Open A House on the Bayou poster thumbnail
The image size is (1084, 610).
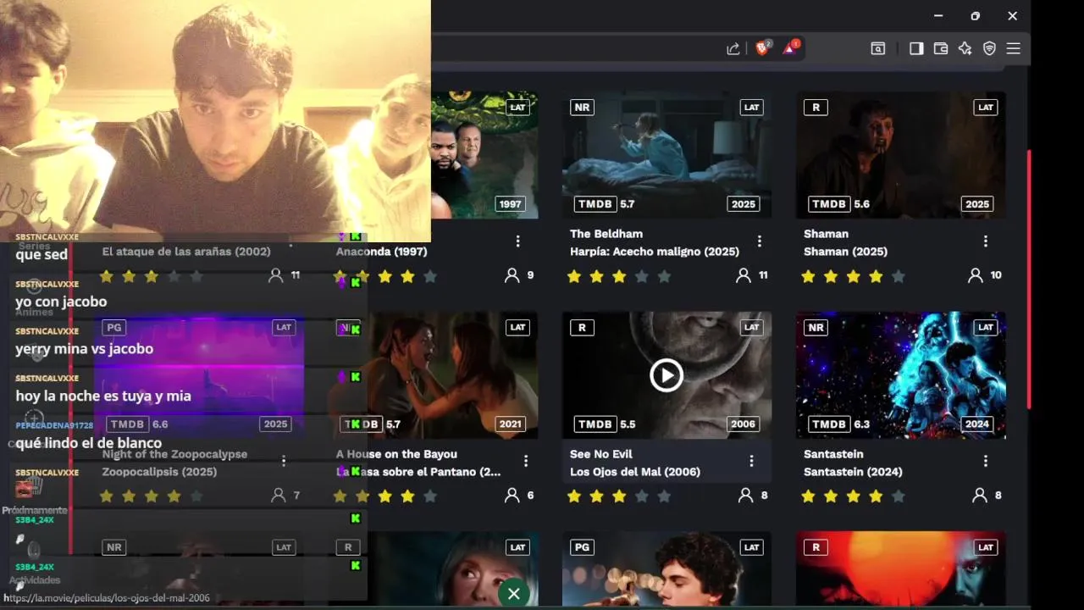433,374
